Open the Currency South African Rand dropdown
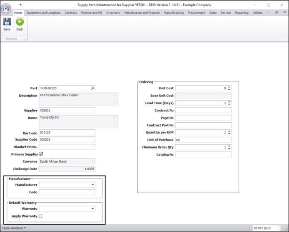The image size is (289, 232). click(x=93, y=161)
